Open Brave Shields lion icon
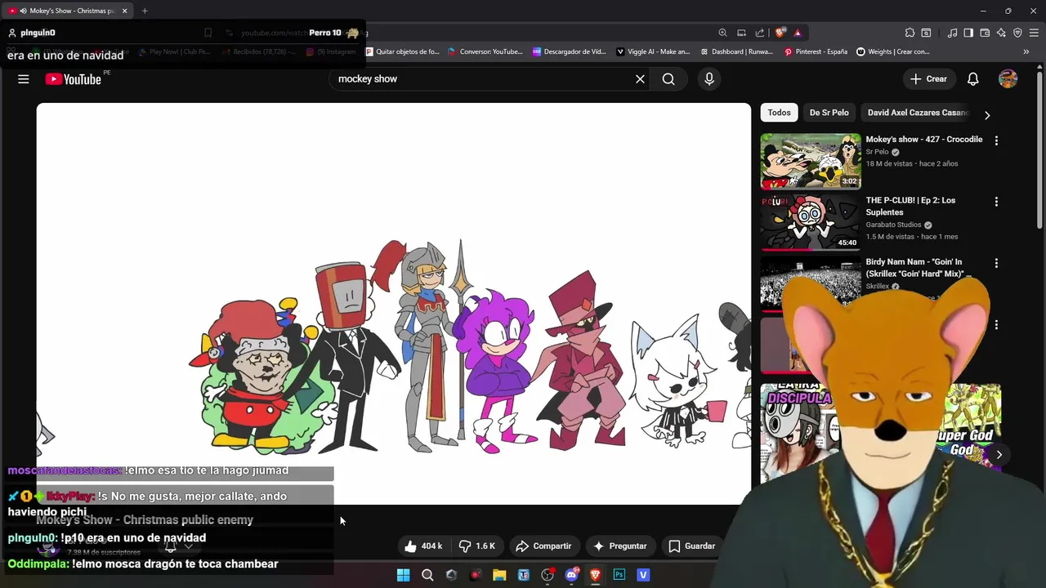1046x588 pixels. (x=780, y=33)
